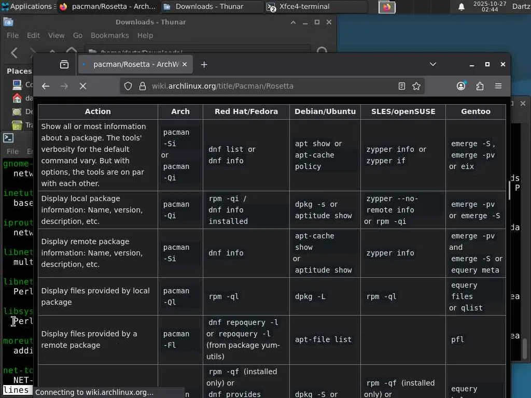
Task: Click the Firefox thumbnail in workspace panel
Action: [x=387, y=7]
